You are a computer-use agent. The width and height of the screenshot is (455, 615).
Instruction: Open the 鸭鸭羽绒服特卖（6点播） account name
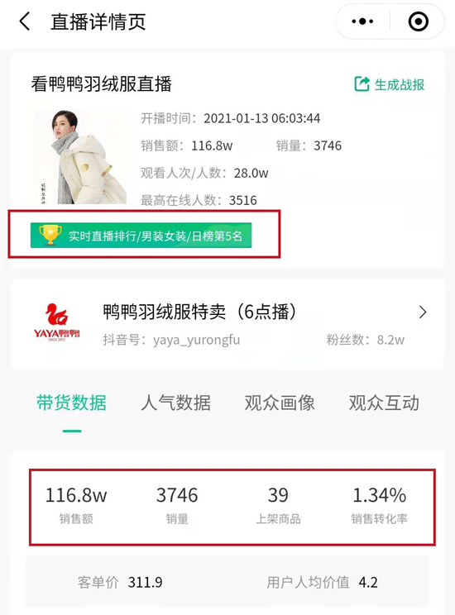[199, 312]
